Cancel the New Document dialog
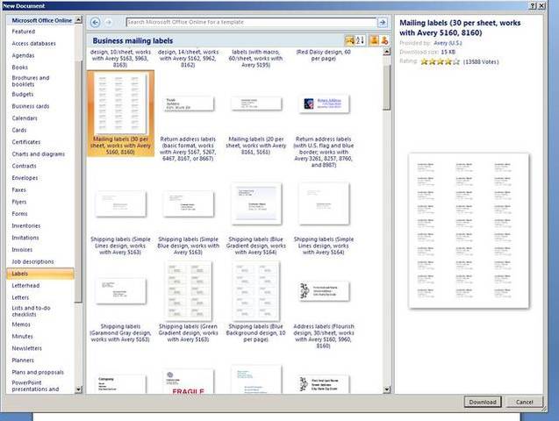The width and height of the screenshot is (559, 421). pyautogui.click(x=525, y=402)
